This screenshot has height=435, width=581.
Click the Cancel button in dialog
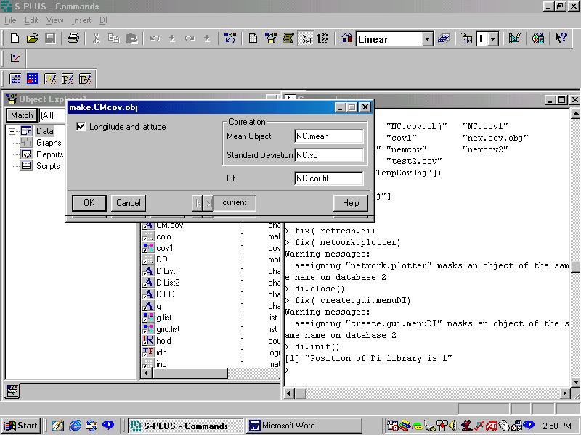[x=129, y=203]
